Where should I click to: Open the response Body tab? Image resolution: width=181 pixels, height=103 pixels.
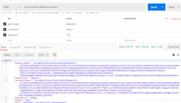point(4,47)
